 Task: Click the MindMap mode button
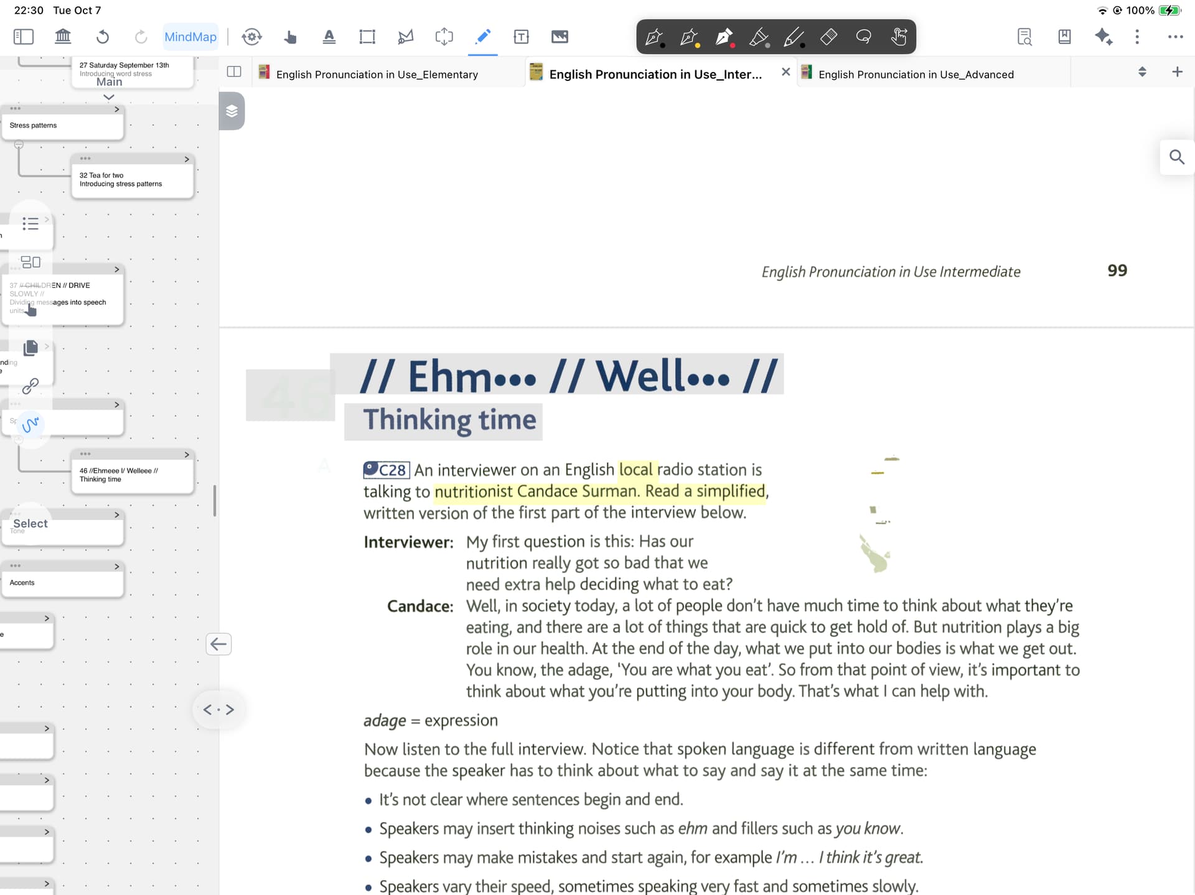click(190, 37)
